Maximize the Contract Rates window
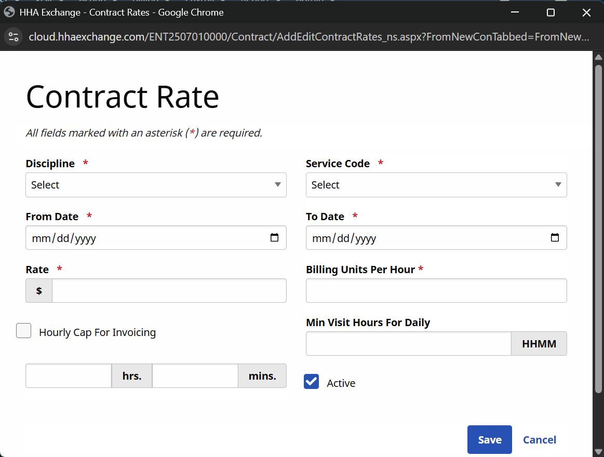604x457 pixels. (551, 12)
